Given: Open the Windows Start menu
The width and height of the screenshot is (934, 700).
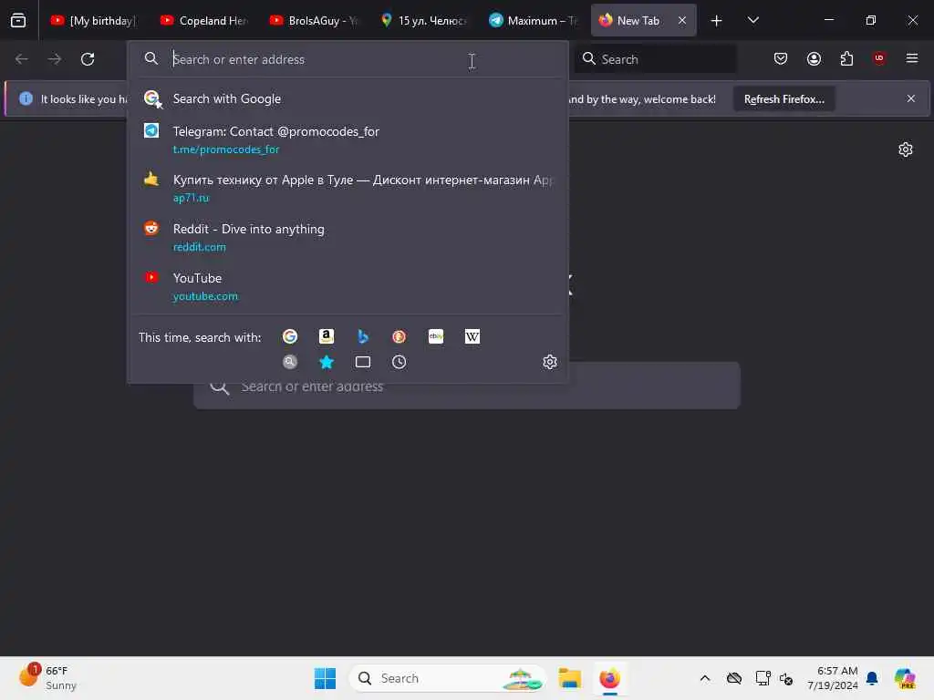Looking at the screenshot, I should (326, 678).
